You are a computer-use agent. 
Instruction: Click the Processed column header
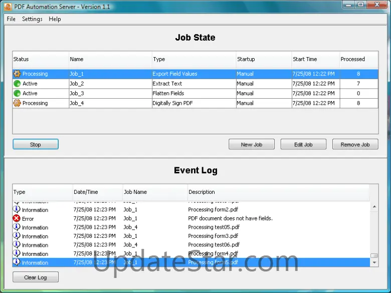359,59
